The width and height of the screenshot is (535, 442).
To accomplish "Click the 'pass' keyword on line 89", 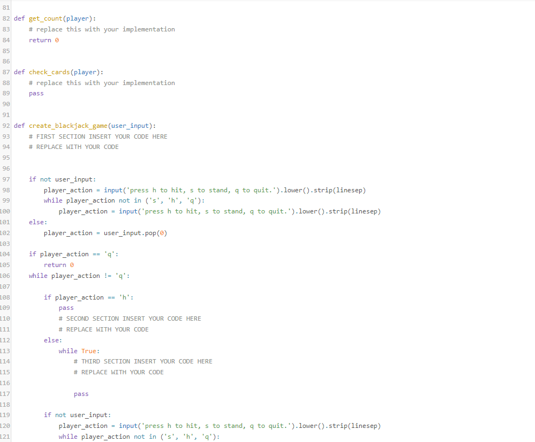I will point(36,93).
